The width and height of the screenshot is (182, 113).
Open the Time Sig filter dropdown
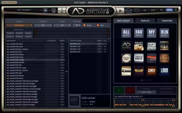[77, 25]
